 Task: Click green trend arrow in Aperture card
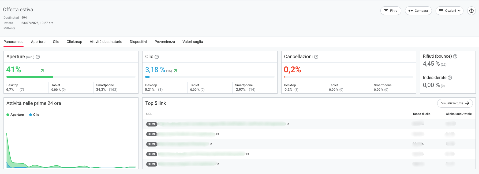[x=42, y=70]
